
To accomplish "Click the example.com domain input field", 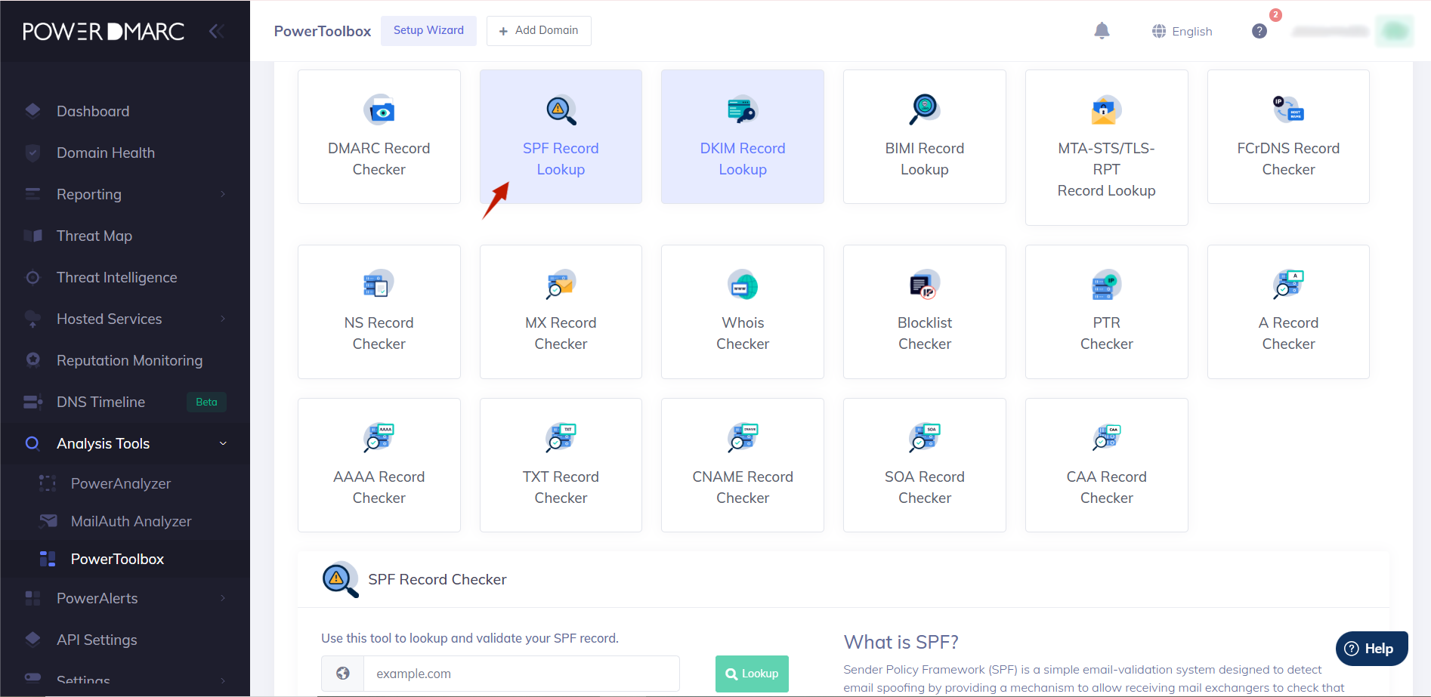I will 521,673.
